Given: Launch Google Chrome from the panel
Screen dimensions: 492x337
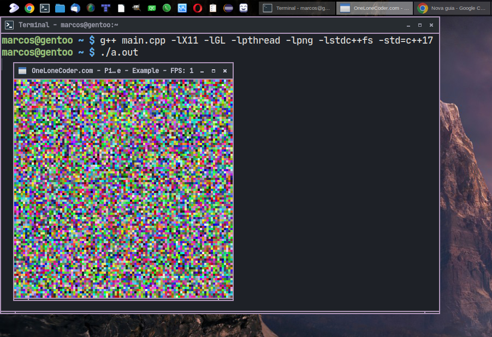Looking at the screenshot, I should 29,8.
